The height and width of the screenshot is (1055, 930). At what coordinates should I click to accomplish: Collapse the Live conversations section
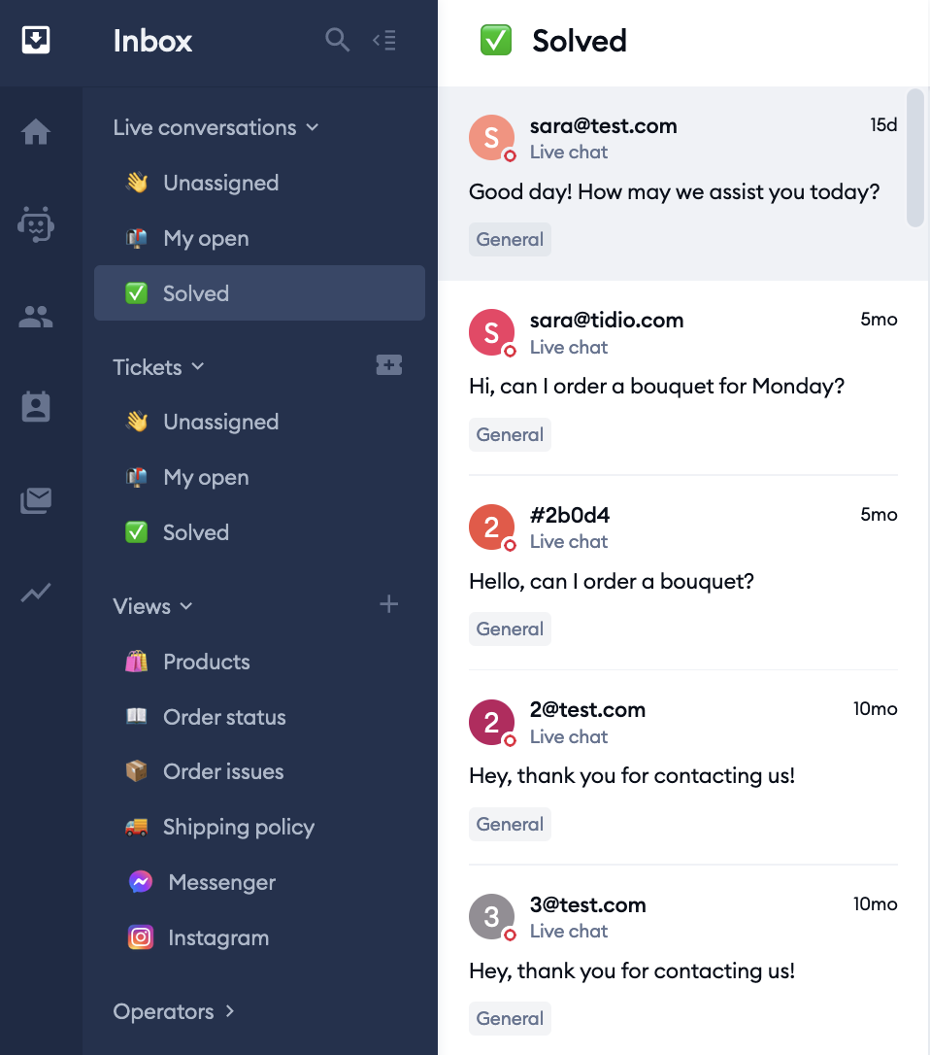click(216, 127)
